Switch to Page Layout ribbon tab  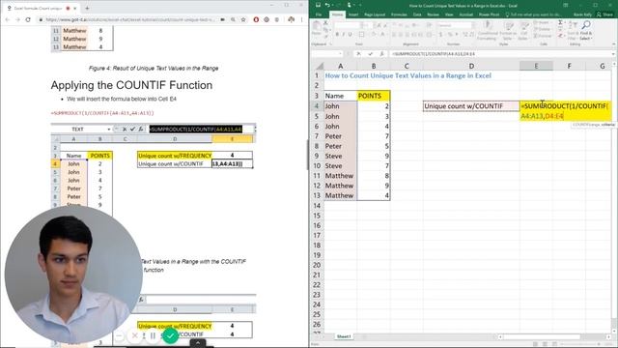pyautogui.click(x=375, y=14)
